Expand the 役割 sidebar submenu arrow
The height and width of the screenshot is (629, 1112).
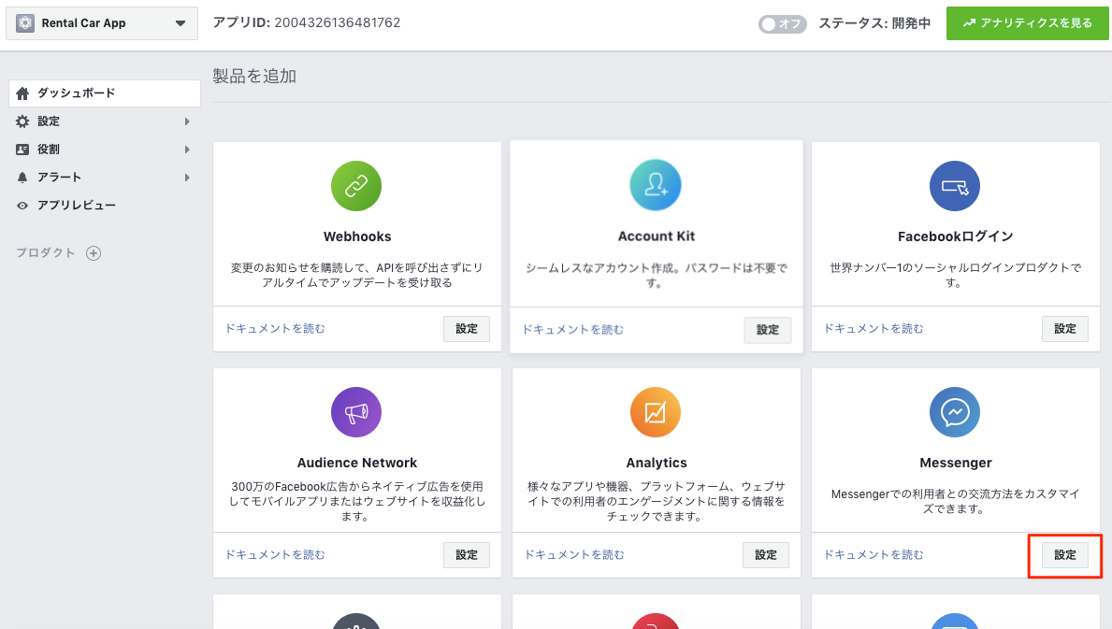point(187,150)
